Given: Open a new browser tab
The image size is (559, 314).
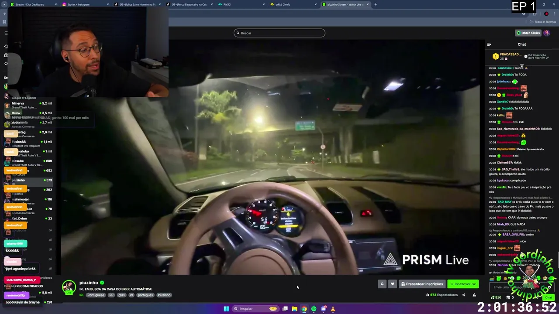Looking at the screenshot, I should pos(376,4).
